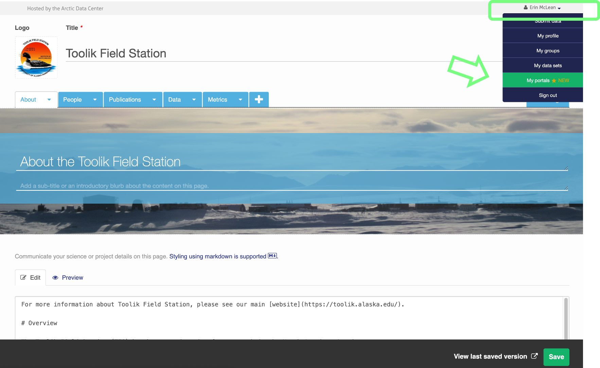600x368 pixels.
Task: Switch to the Metrics tab
Action: point(217,99)
